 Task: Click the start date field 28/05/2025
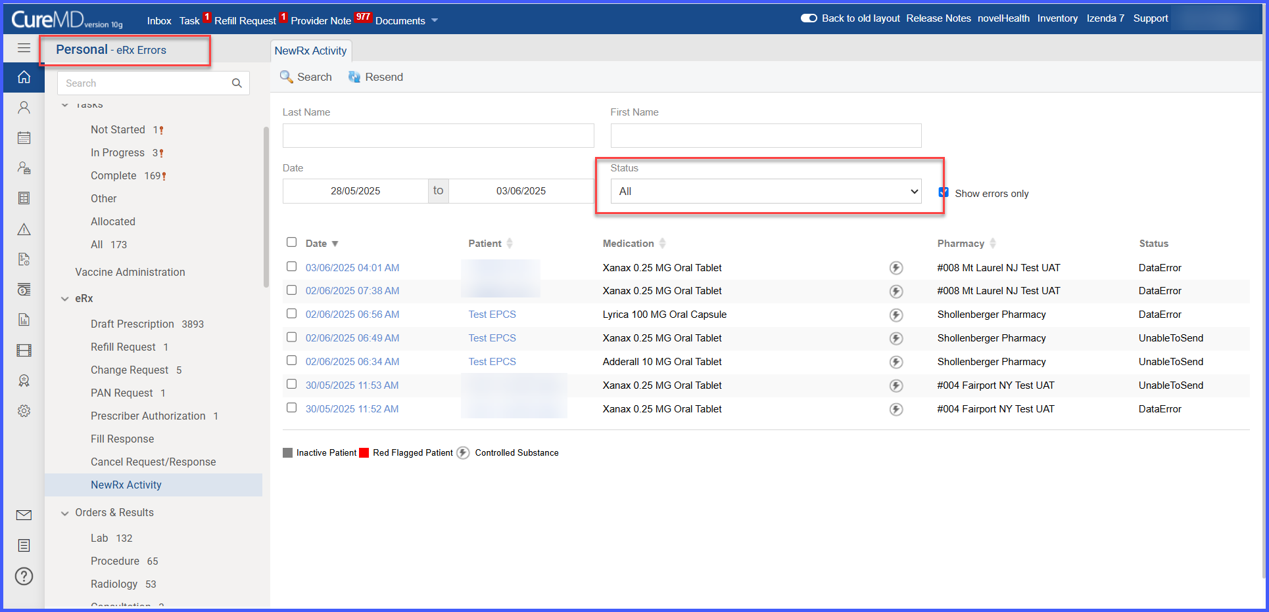tap(355, 191)
